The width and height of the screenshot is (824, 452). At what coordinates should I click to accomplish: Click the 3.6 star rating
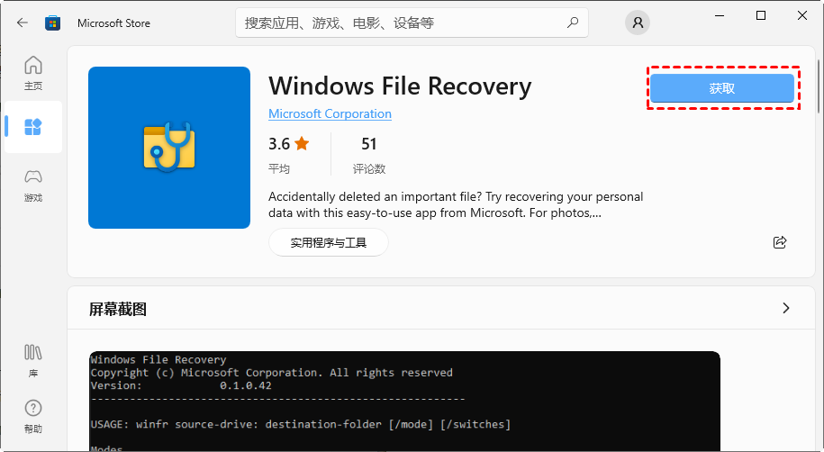pos(288,143)
